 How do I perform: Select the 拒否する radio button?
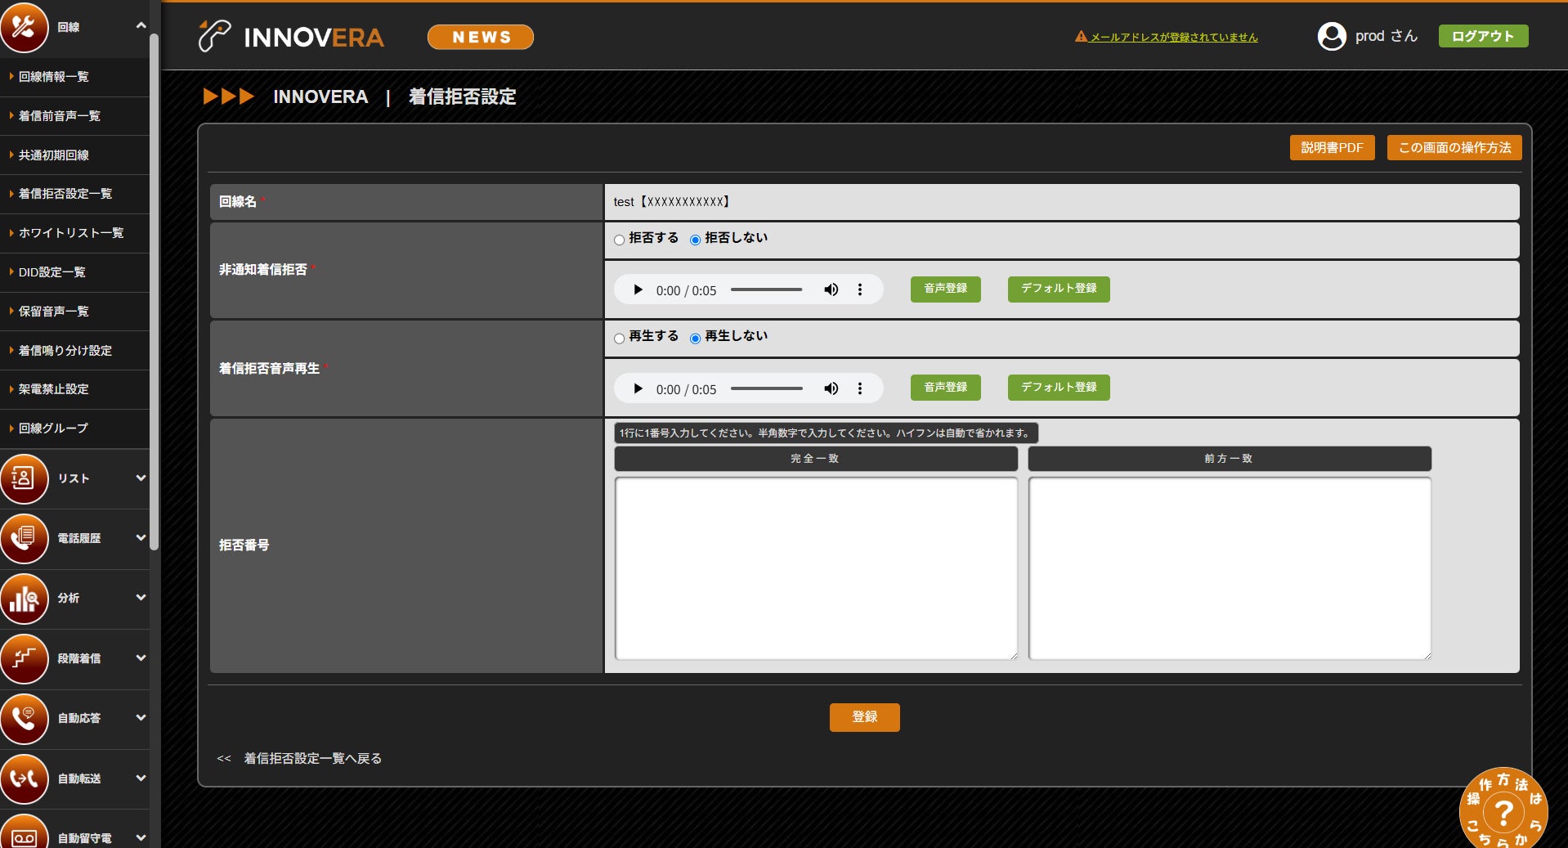click(x=619, y=240)
